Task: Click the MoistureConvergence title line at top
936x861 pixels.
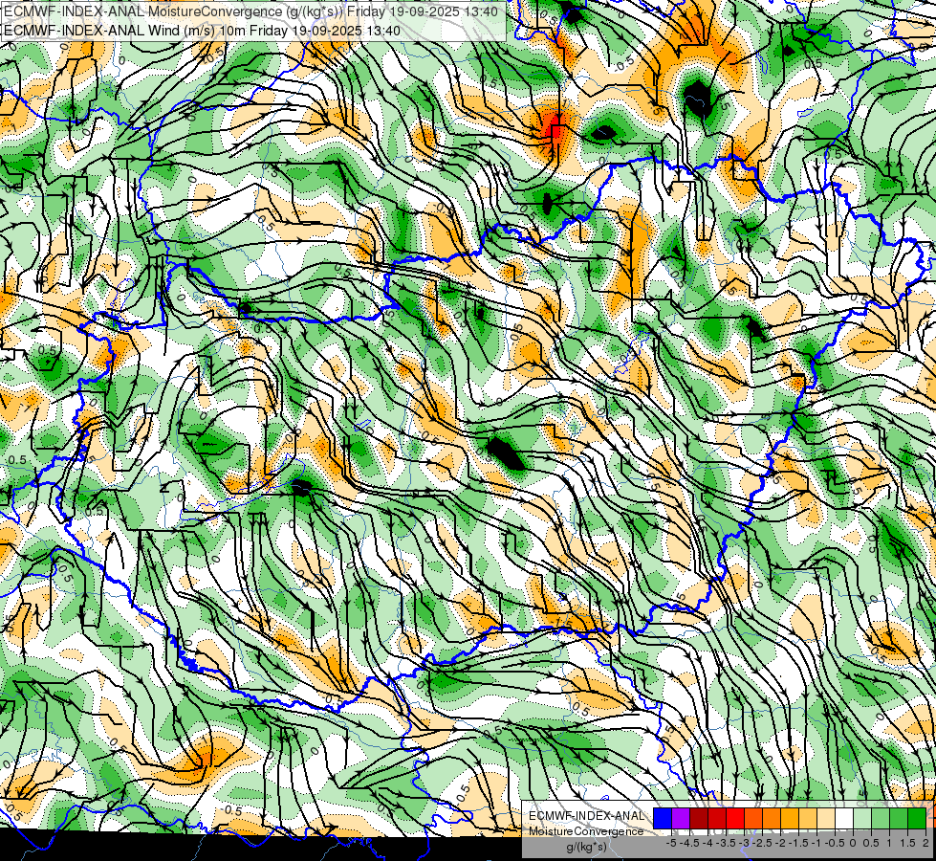Action: (250, 11)
